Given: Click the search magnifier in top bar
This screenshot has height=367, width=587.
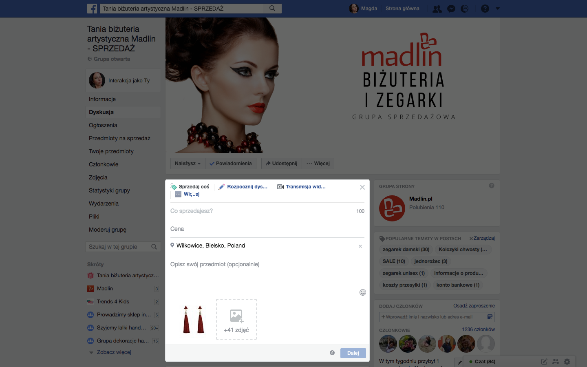Looking at the screenshot, I should tap(272, 8).
